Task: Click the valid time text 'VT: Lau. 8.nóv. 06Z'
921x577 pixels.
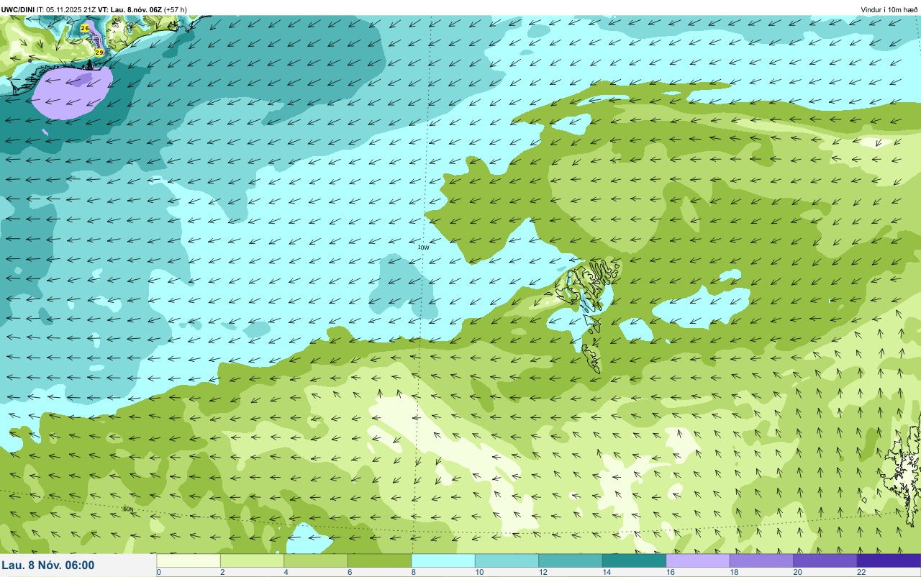Action: click(130, 9)
